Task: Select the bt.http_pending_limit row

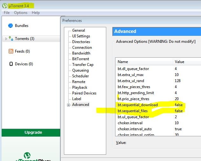Action: tap(158, 93)
